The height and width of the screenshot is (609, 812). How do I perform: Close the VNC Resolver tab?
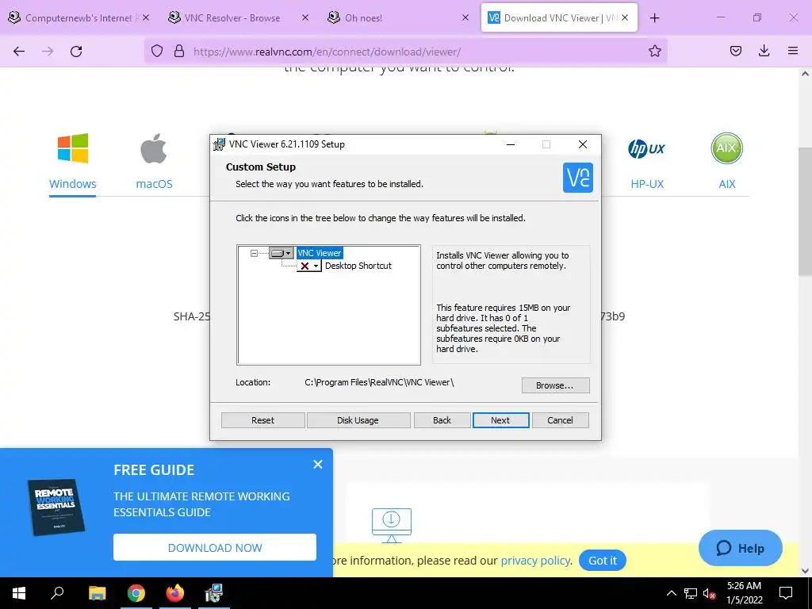point(305,17)
